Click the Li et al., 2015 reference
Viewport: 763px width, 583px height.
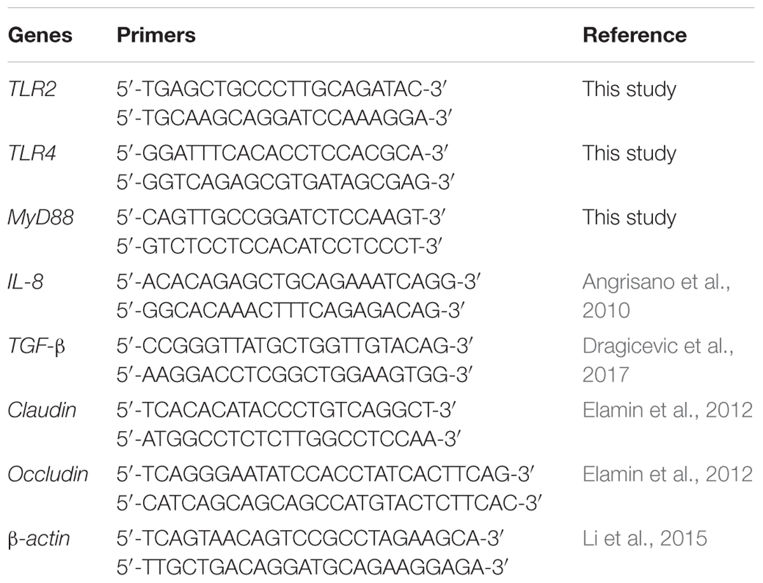point(644,539)
